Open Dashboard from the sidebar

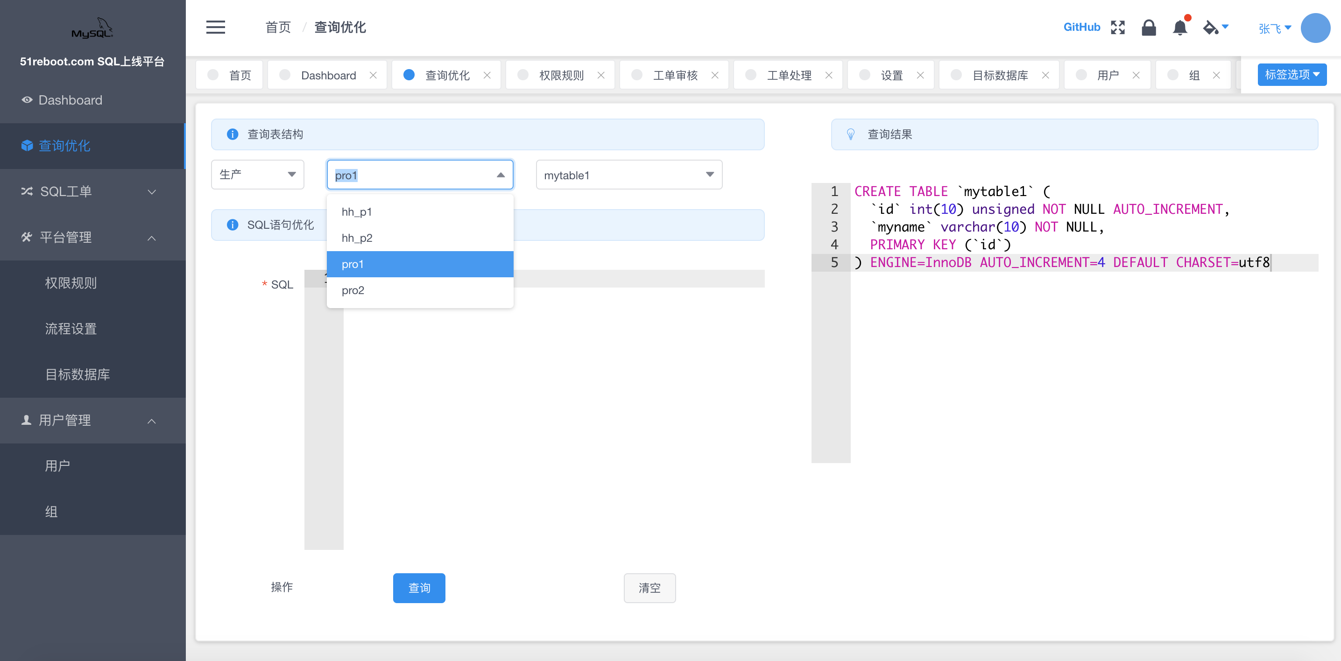[92, 100]
